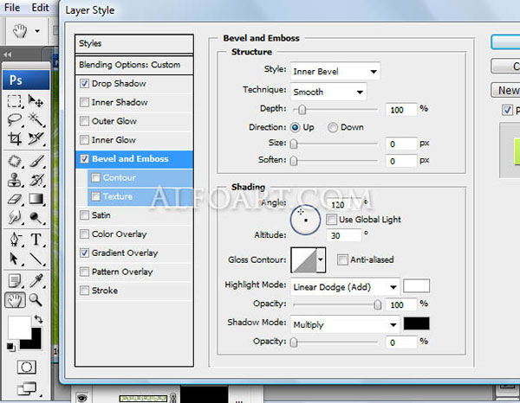Click the highlight color white swatch

point(417,286)
